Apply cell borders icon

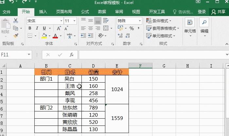pos(30,35)
